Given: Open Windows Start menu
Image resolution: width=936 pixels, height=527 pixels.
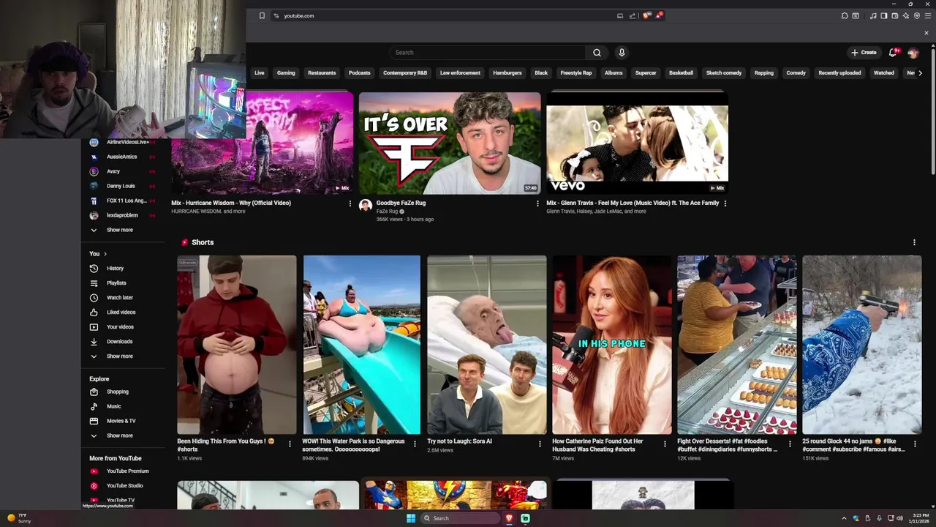Looking at the screenshot, I should [411, 518].
